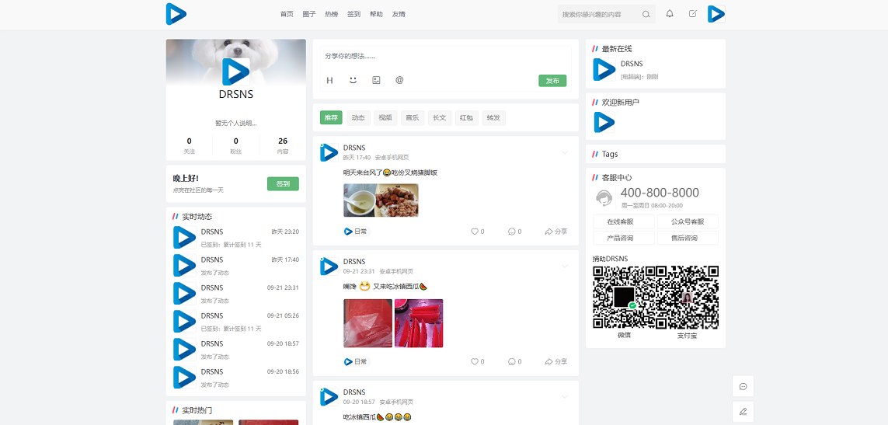Like the 09-21 23:31 watermelon post
This screenshot has width=888, height=425.
coord(476,361)
